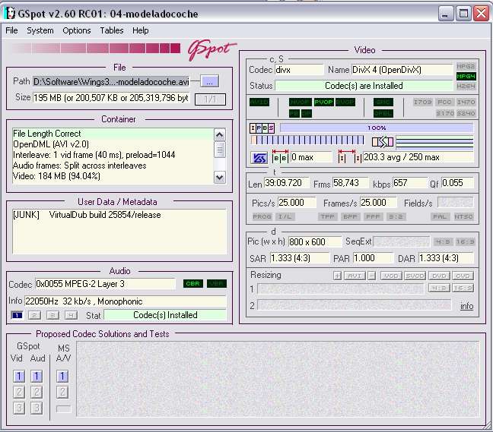Click GSpot Vid solution button 2
This screenshot has width=493, height=432.
(19, 392)
